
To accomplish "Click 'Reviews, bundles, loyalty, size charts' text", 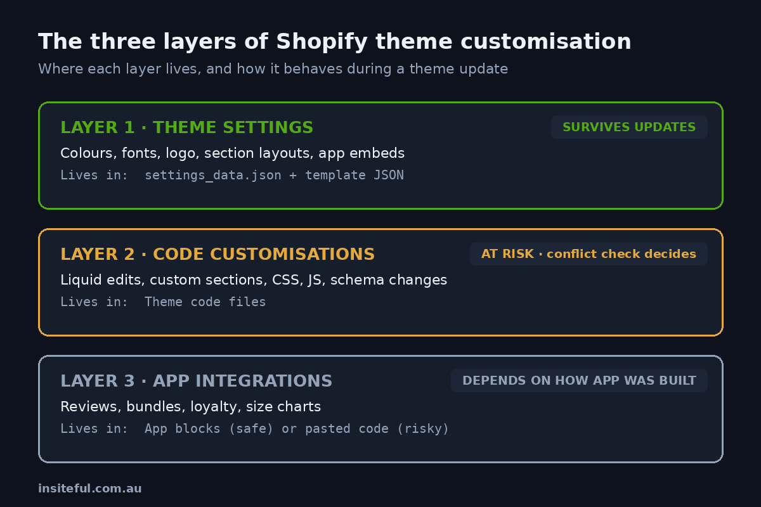I will pyautogui.click(x=190, y=407).
